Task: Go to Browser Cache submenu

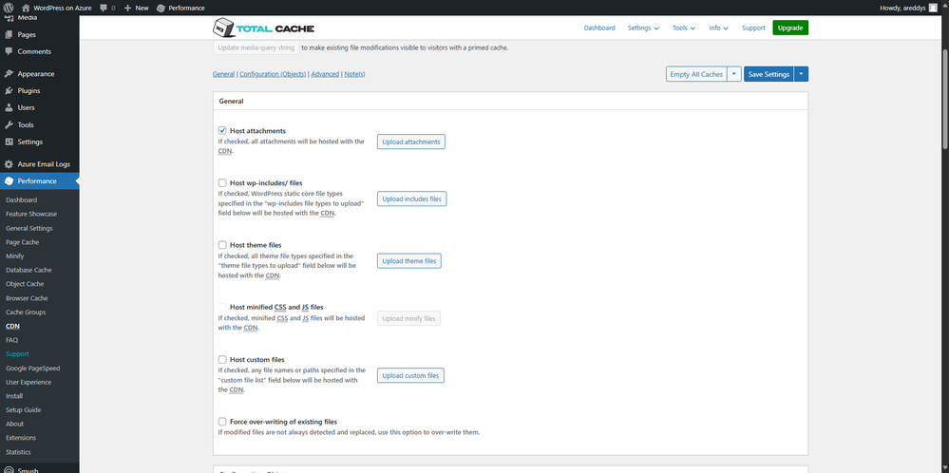Action: pos(27,298)
